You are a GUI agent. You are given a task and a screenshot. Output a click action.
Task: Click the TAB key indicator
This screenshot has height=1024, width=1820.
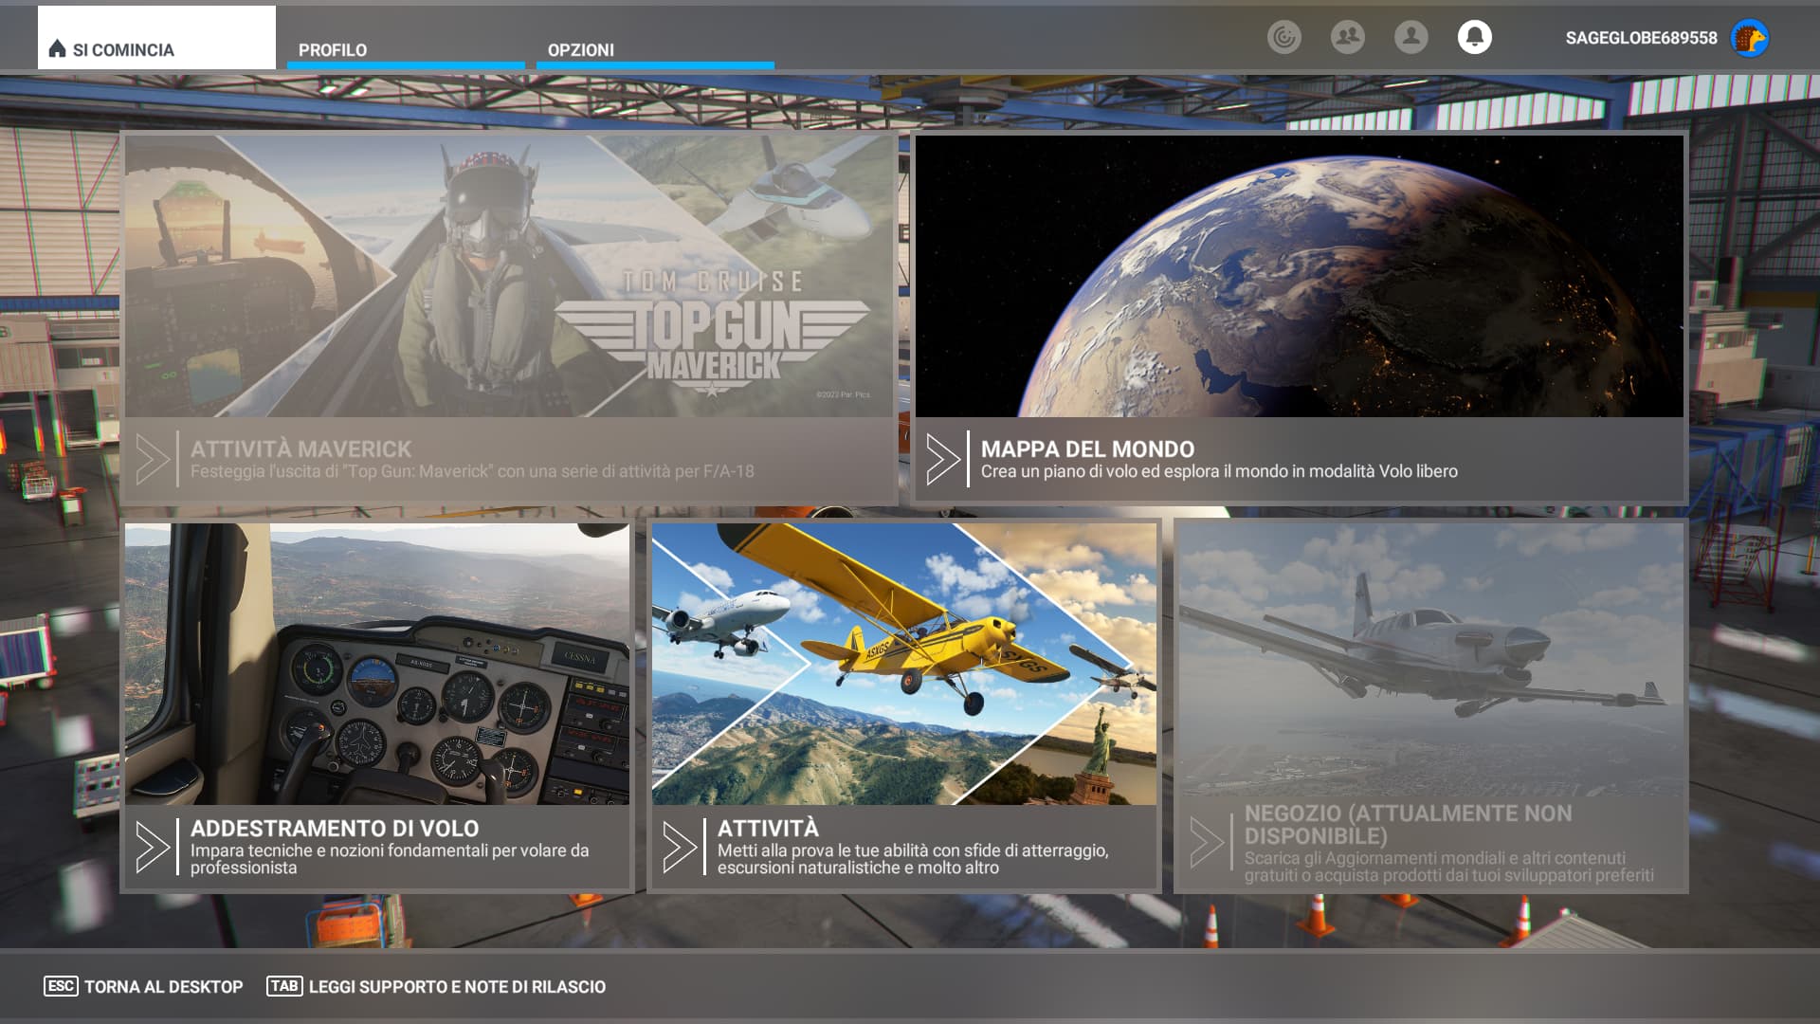click(284, 986)
